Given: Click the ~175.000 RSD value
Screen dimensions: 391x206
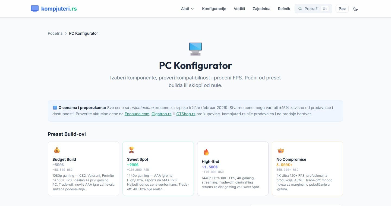Looking at the screenshot, I should [x=213, y=172].
